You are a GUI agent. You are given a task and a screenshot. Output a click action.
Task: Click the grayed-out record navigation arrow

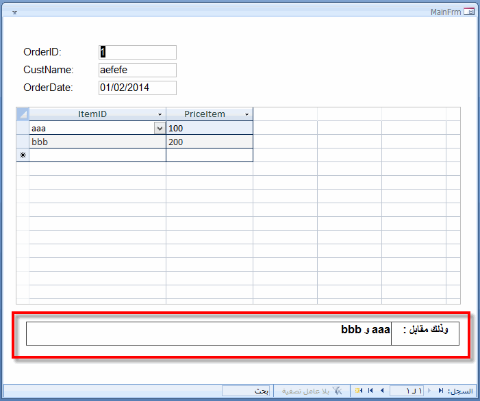click(429, 390)
